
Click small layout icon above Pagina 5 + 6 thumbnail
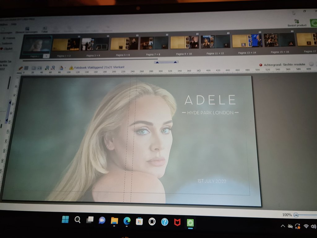click(137, 35)
